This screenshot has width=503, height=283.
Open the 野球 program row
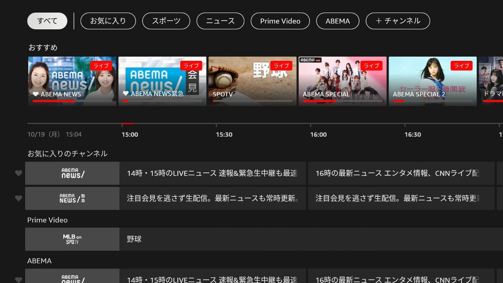tap(311, 239)
